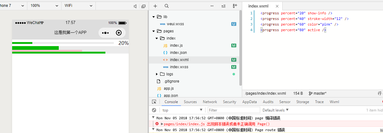
Task: Activate the inspect element picker icon
Action: [154, 102]
